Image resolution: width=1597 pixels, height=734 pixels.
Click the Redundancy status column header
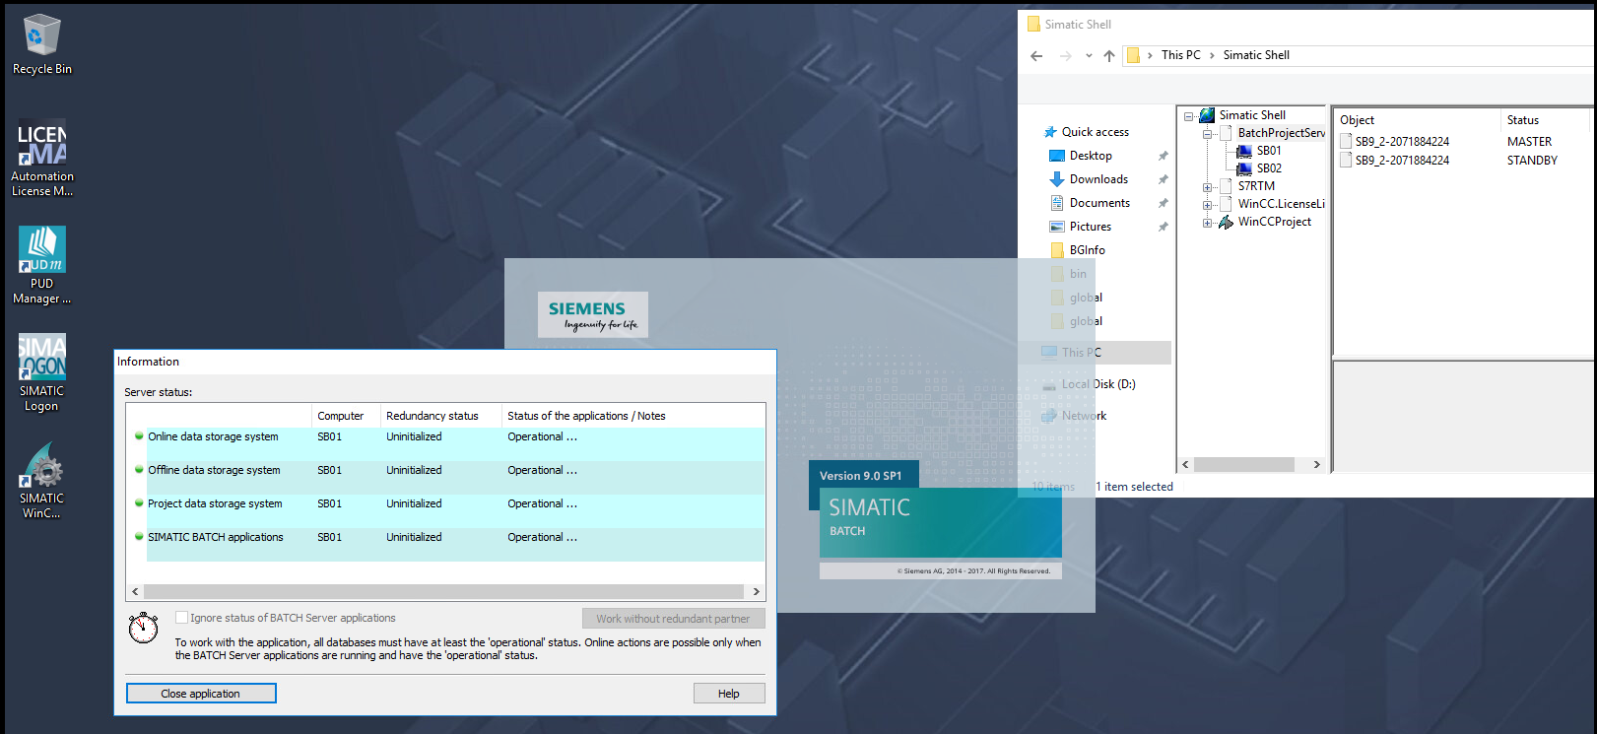click(441, 416)
